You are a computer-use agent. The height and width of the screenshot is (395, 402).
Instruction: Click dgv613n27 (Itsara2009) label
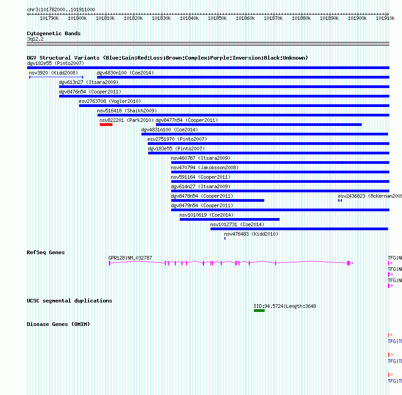point(89,82)
